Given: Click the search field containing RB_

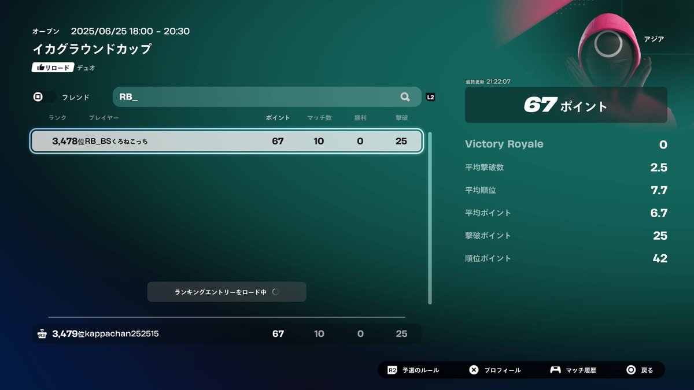Looking at the screenshot, I should click(x=267, y=97).
